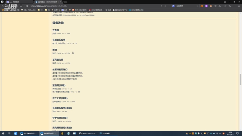Toggle night mode with the moon icon
The width and height of the screenshot is (242, 136).
coord(230,6)
